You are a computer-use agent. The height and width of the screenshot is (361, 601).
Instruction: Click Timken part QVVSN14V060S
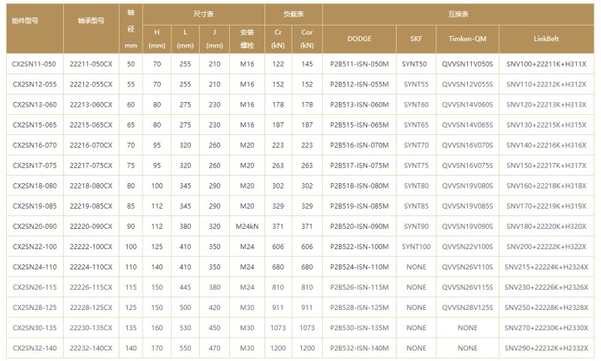click(467, 104)
